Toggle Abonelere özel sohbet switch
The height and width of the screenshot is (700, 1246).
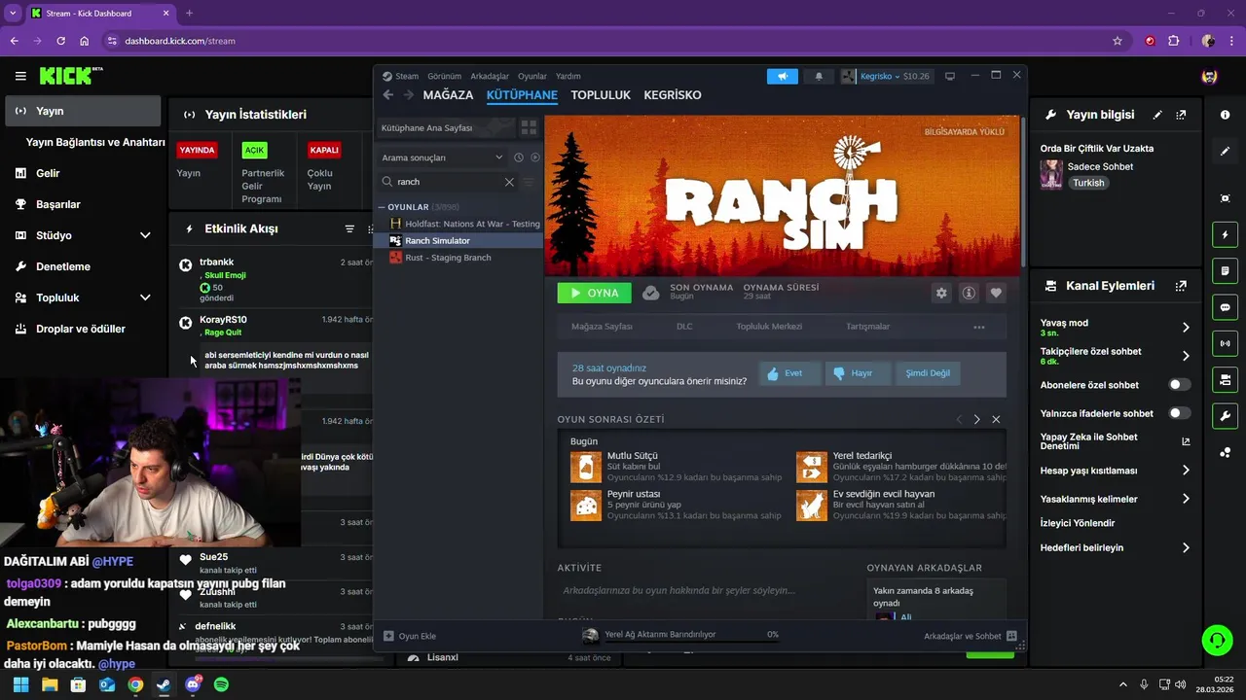click(x=1180, y=385)
